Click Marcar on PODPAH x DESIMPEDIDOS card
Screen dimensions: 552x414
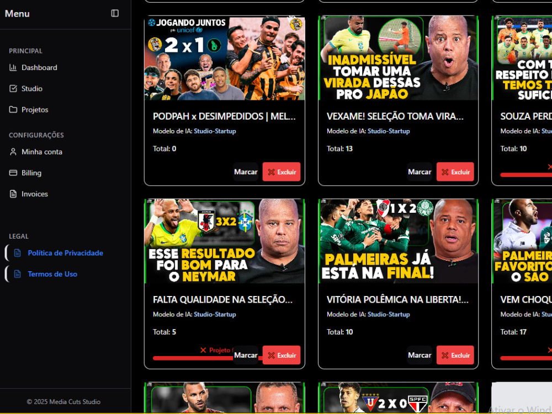click(246, 172)
